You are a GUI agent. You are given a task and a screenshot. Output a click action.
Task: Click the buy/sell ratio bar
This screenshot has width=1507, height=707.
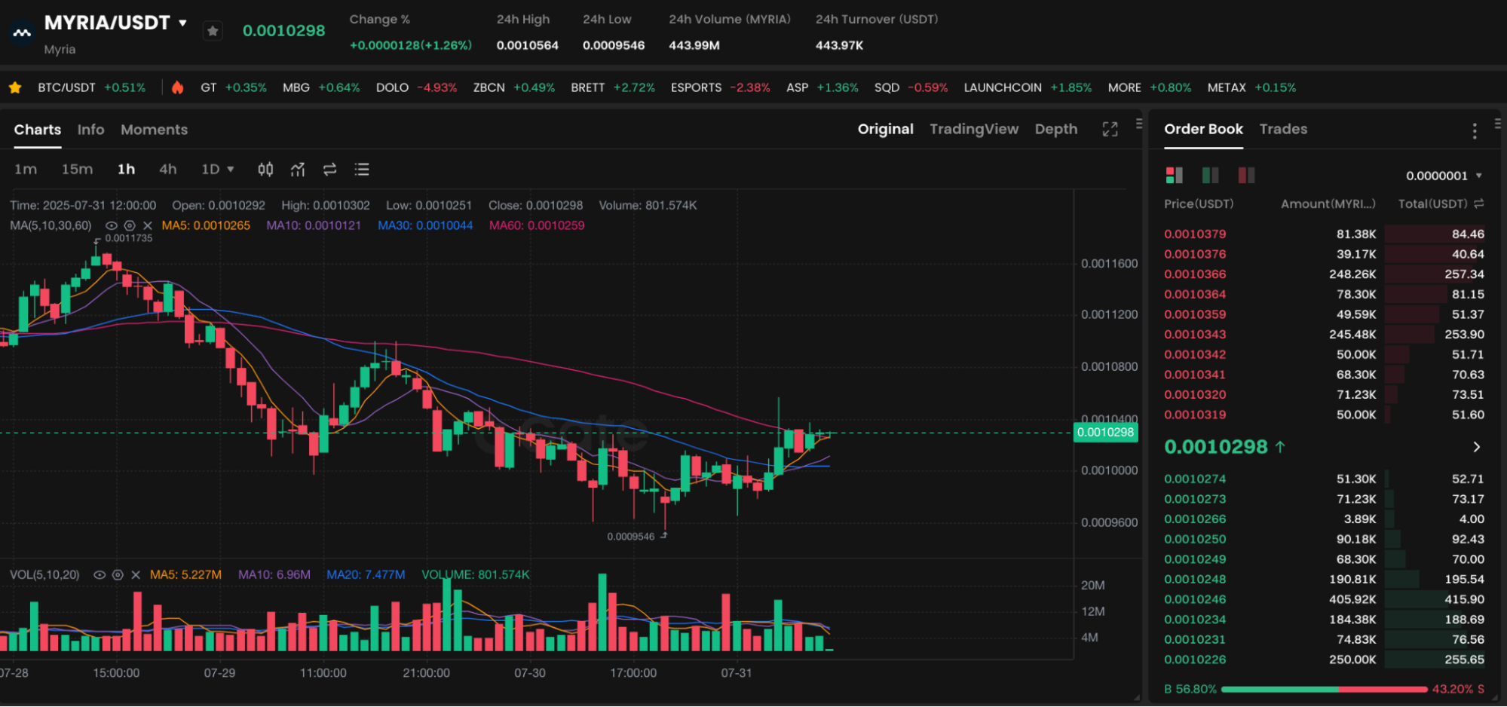point(1324,689)
